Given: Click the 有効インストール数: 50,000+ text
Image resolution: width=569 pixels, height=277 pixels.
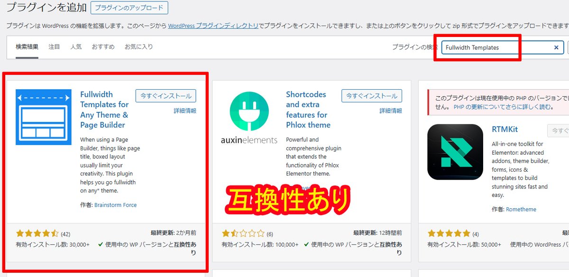Looking at the screenshot, I should [464, 245].
